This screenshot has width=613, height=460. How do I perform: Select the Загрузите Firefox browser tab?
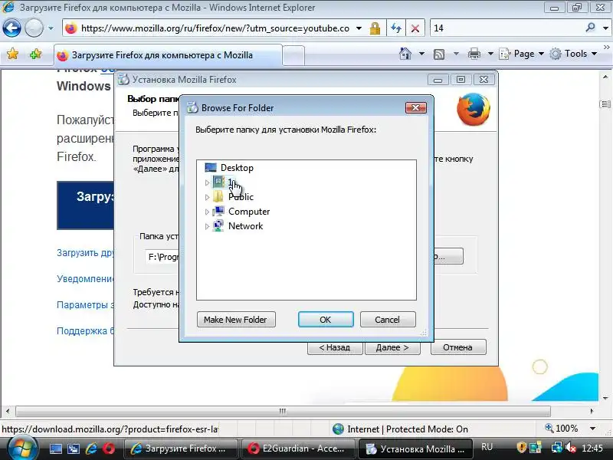(167, 55)
